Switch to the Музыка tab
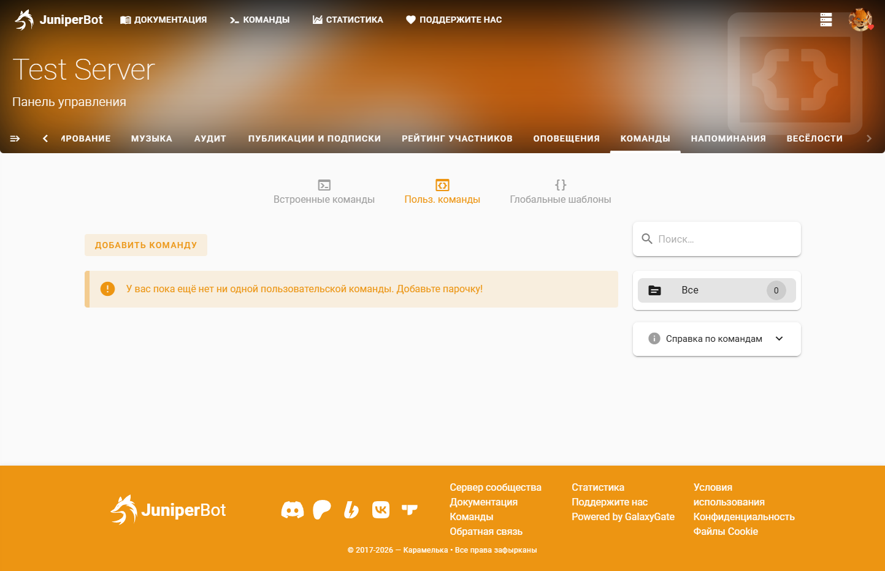Screen dimensions: 885x571 tap(151, 138)
